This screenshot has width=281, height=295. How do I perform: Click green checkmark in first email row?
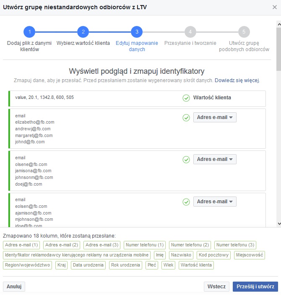click(x=186, y=118)
